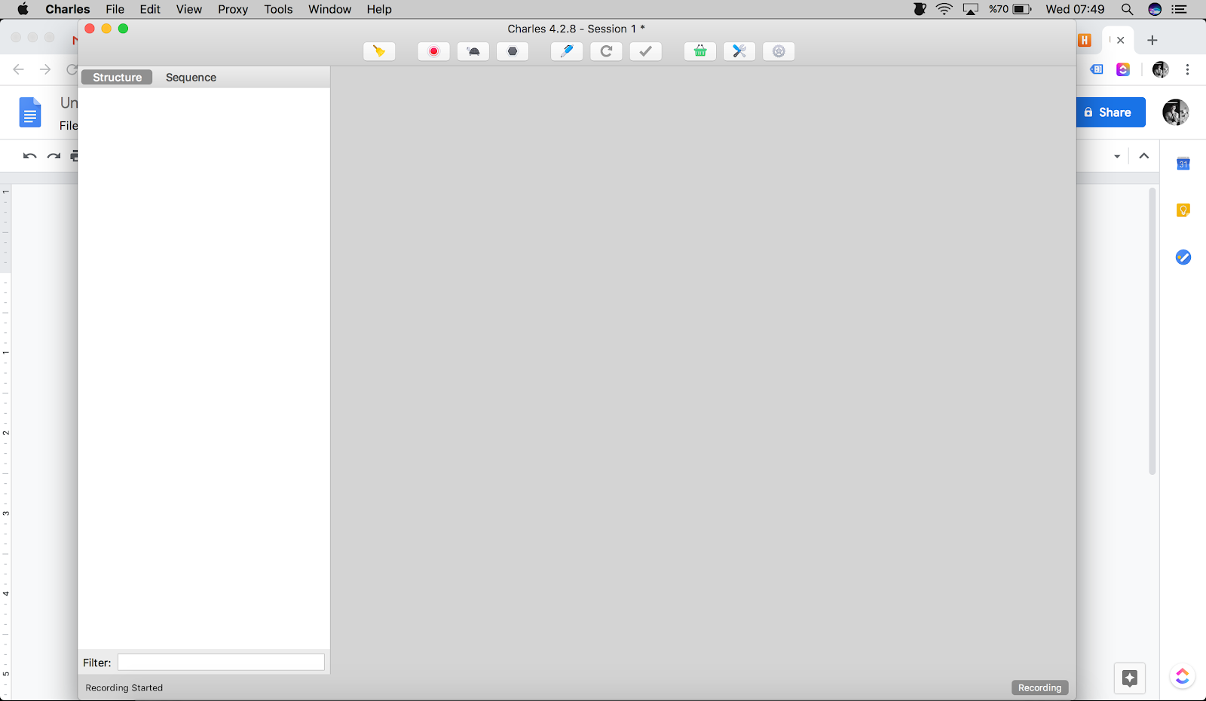
Task: Open the account avatar in Google Docs
Action: pos(1175,112)
